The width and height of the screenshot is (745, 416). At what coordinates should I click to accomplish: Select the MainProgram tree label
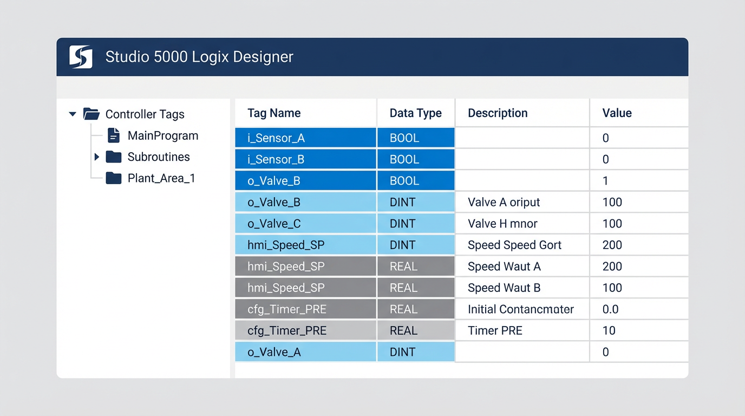162,135
